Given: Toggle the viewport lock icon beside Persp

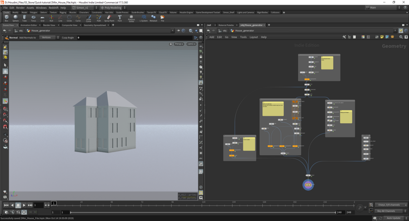Looking at the screenshot, I should pyautogui.click(x=171, y=44).
